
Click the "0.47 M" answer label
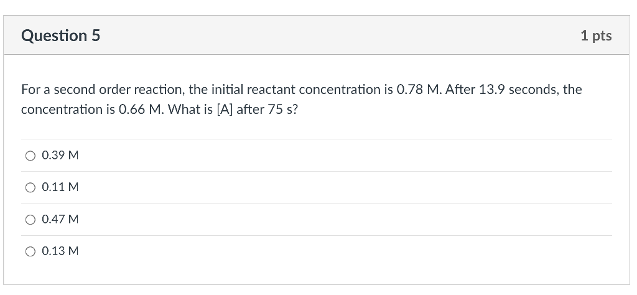tap(60, 220)
